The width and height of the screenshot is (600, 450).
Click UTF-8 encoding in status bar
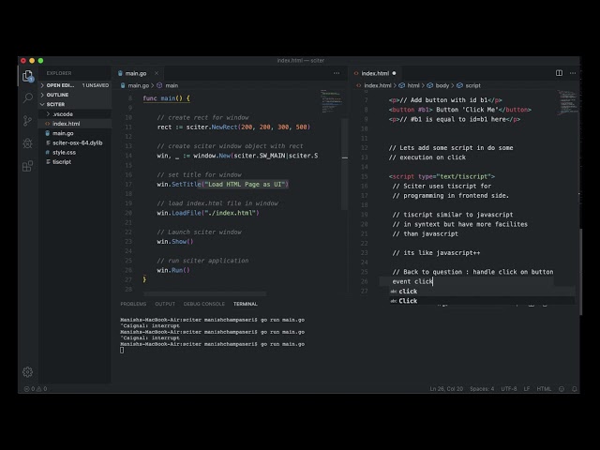pyautogui.click(x=508, y=389)
